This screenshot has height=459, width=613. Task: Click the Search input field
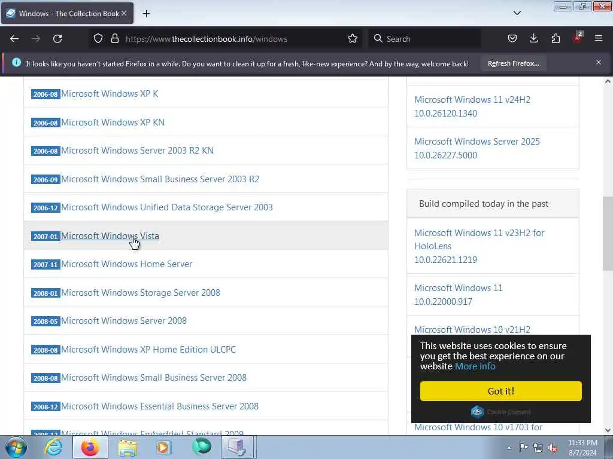point(426,39)
